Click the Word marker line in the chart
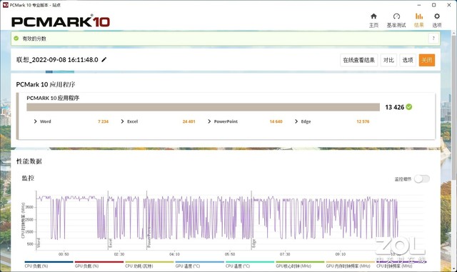Screen dimensions: 457x272 click(36, 220)
